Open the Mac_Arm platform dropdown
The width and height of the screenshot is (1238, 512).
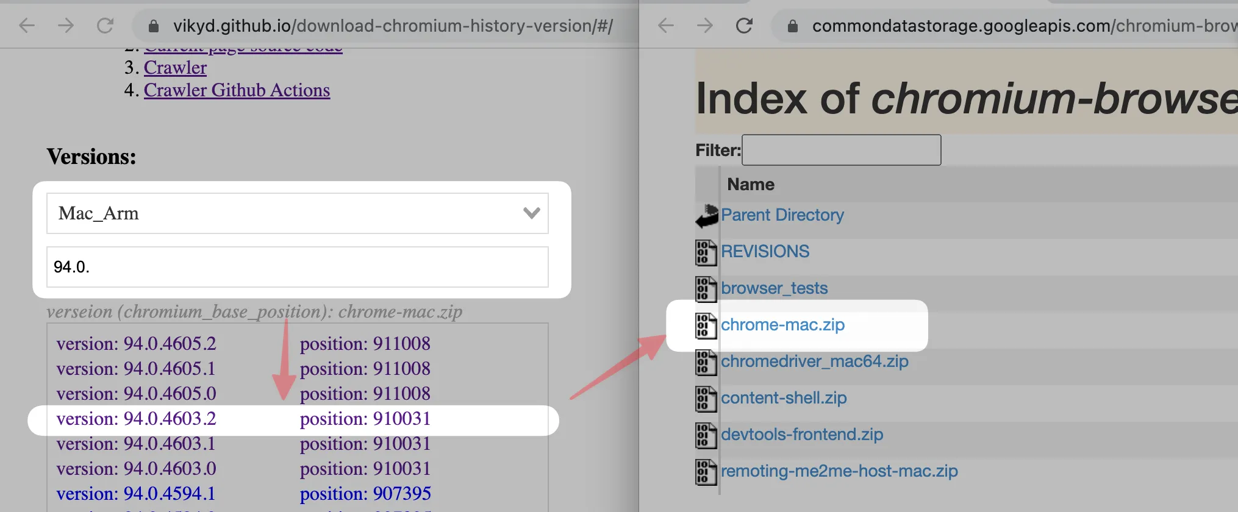pyautogui.click(x=297, y=213)
